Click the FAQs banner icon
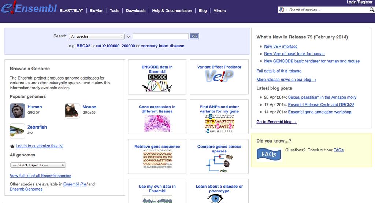375x203 pixels. 269,154
